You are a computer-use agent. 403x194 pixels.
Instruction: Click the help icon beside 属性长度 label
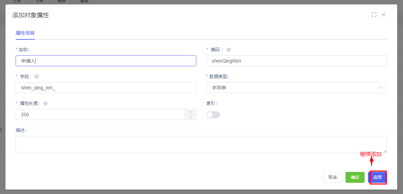[46, 103]
